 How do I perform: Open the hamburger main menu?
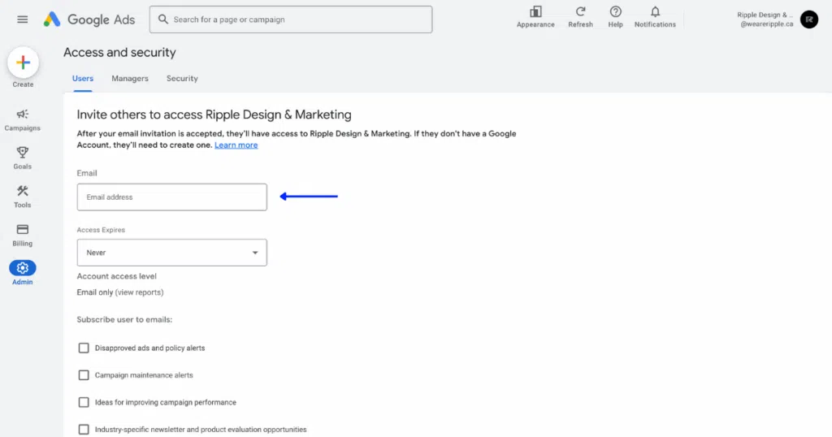pyautogui.click(x=22, y=19)
